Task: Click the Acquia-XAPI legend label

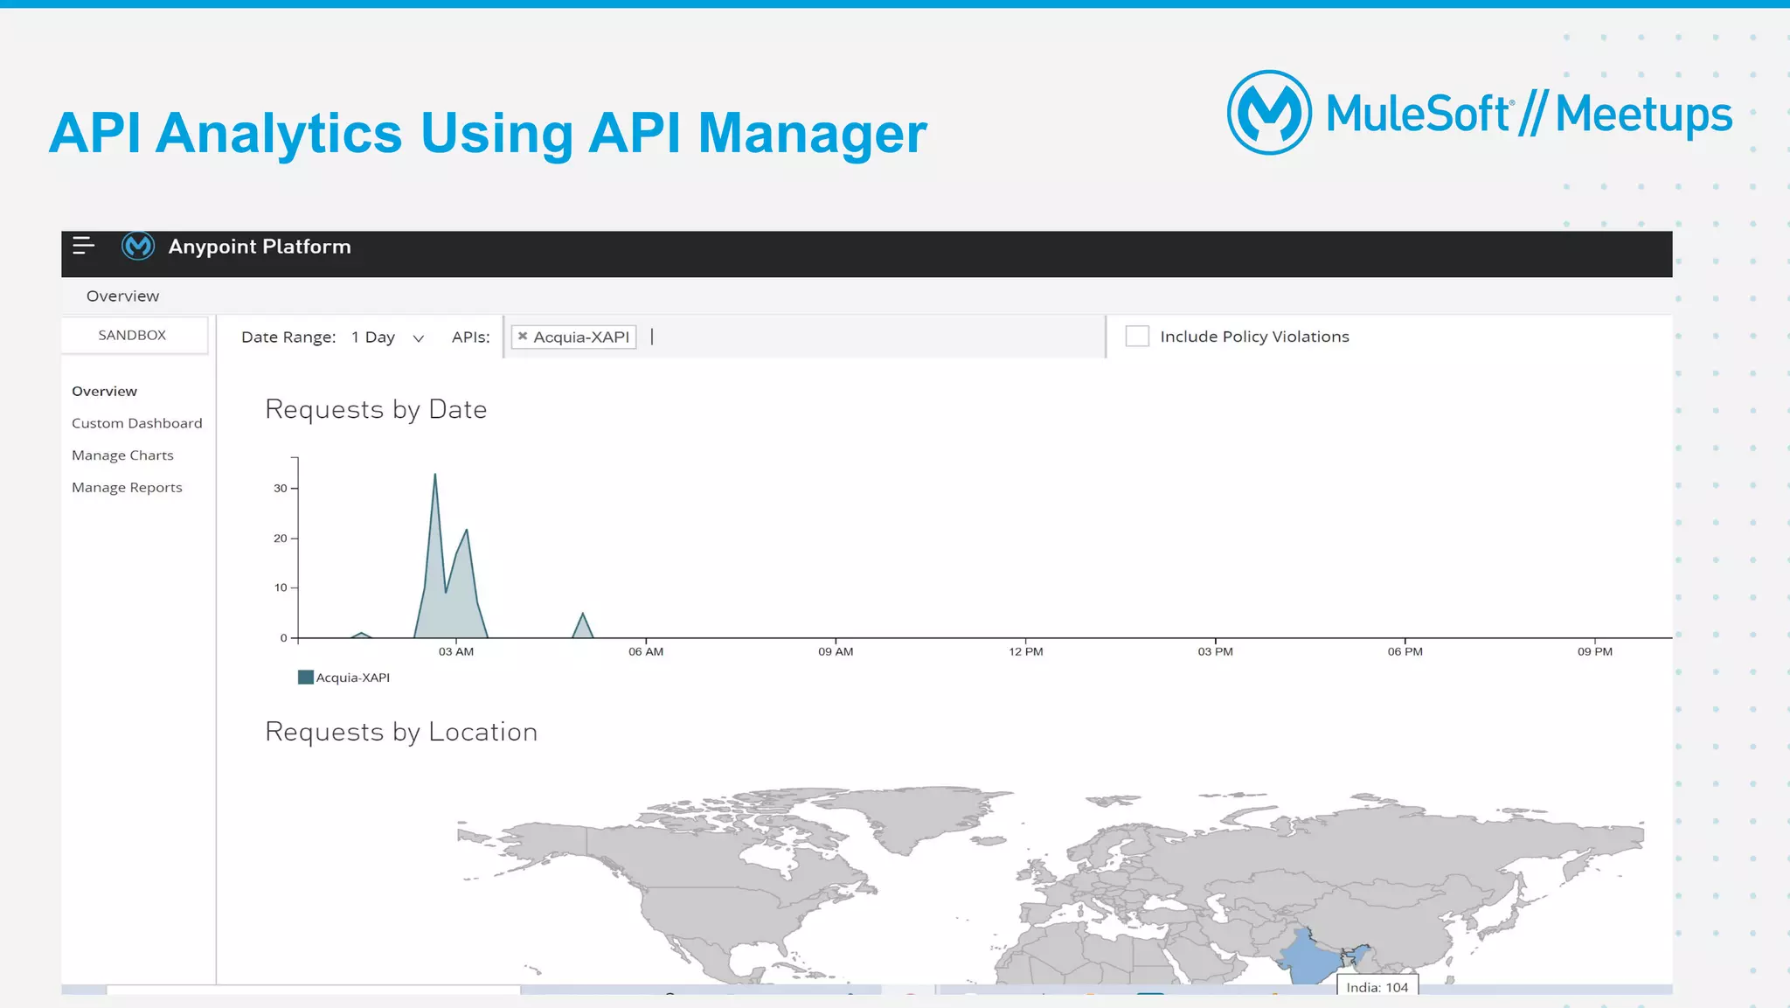Action: coord(353,678)
